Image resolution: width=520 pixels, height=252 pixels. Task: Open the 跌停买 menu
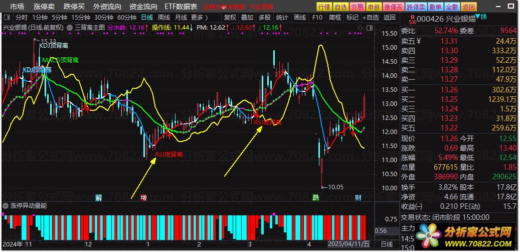click(x=74, y=7)
